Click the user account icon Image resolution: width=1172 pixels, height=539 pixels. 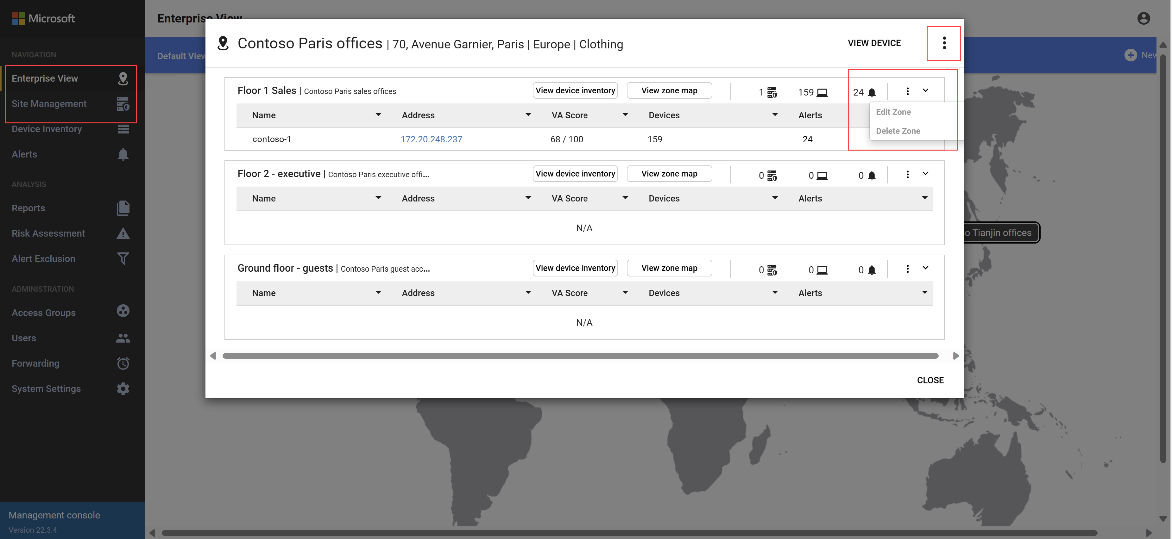coord(1143,18)
